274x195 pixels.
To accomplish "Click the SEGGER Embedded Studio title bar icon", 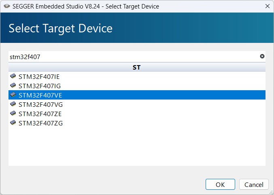I will 6,6.
